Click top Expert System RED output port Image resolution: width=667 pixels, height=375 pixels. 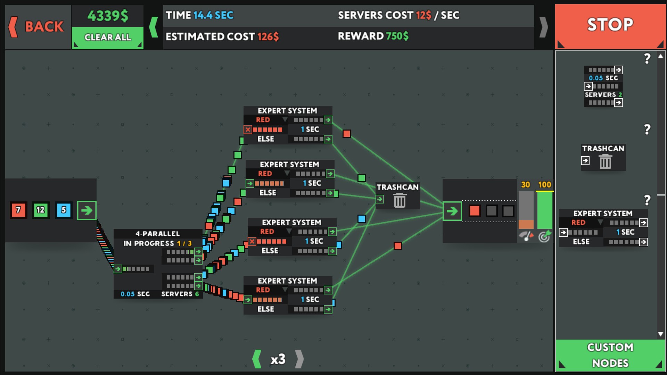pyautogui.click(x=328, y=120)
